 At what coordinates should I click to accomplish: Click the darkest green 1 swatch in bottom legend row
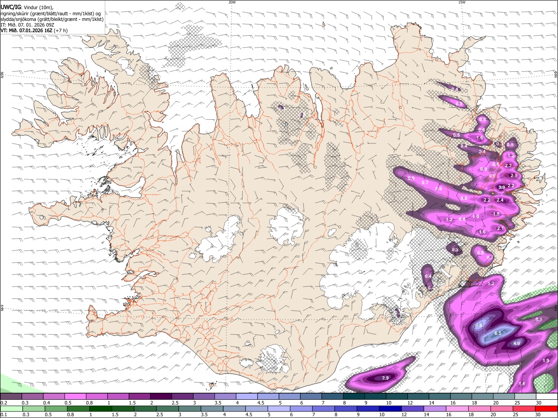click(x=100, y=409)
